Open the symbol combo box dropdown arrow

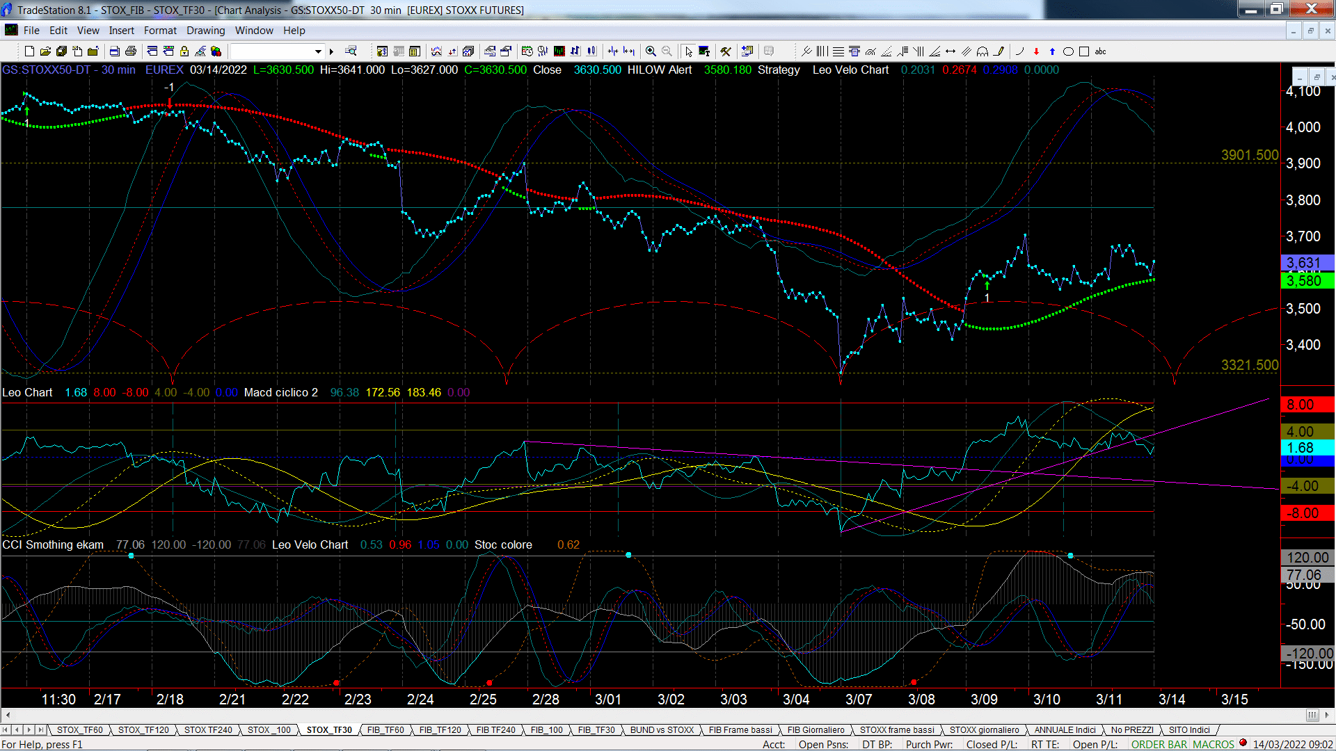[x=318, y=51]
